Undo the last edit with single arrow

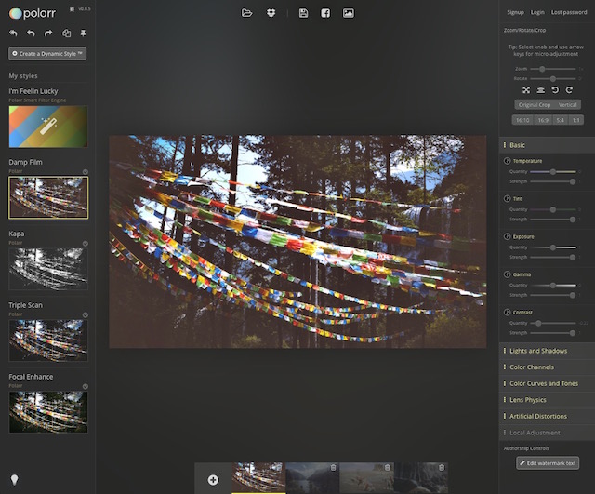(x=31, y=33)
